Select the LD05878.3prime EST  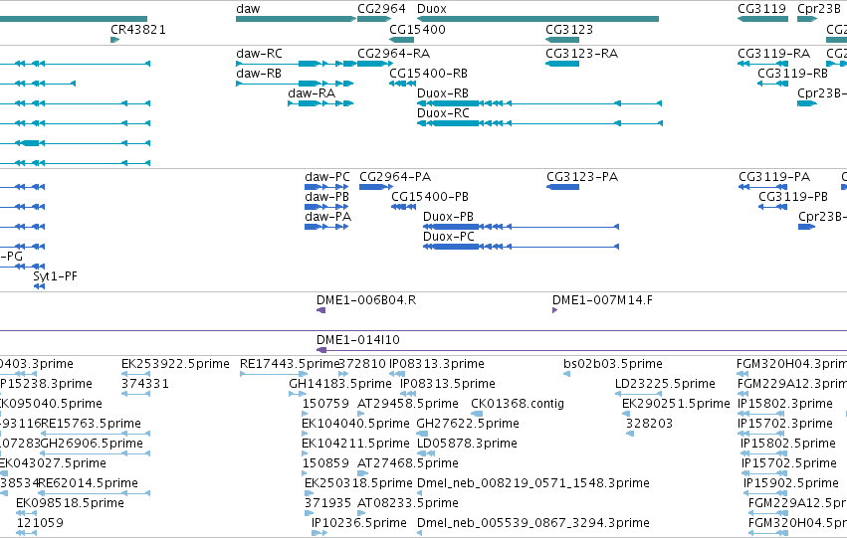(x=426, y=453)
